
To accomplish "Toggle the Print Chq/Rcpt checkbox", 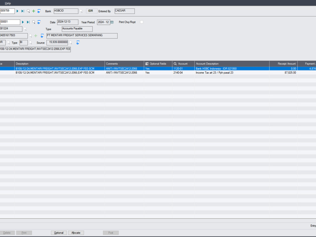I will point(142,22).
